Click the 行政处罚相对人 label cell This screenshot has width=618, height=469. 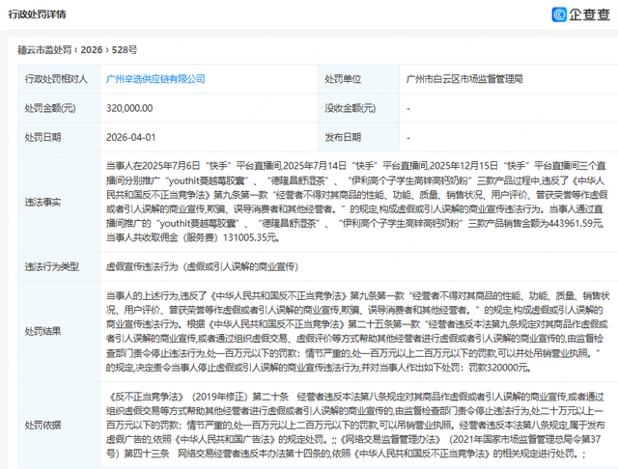pyautogui.click(x=59, y=79)
